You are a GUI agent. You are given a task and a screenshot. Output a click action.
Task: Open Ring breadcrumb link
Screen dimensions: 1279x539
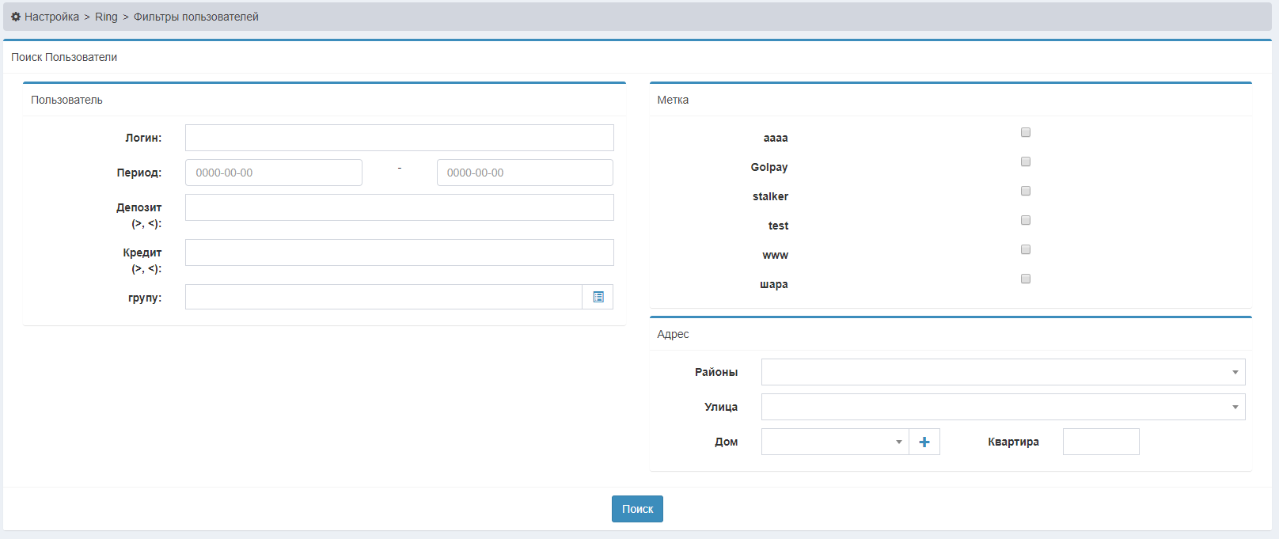[x=106, y=17]
